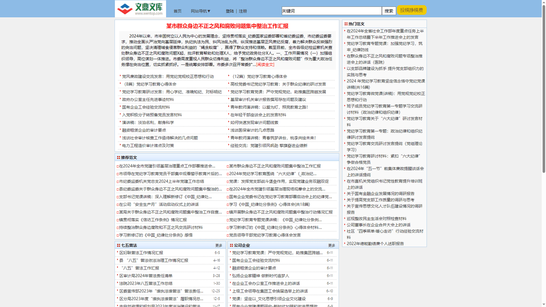Open the 注册 link

point(243,11)
